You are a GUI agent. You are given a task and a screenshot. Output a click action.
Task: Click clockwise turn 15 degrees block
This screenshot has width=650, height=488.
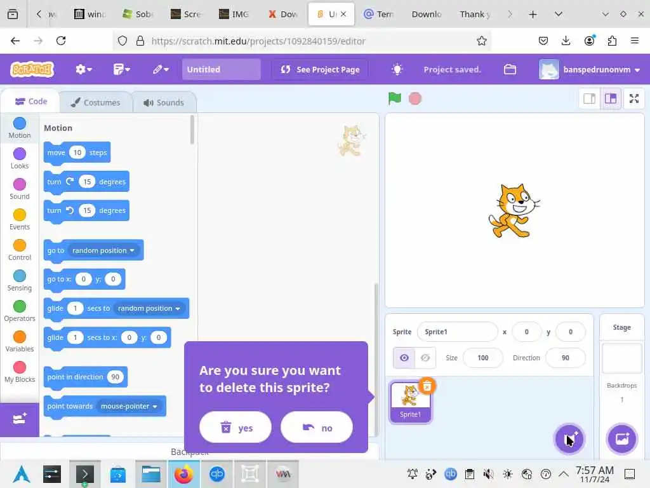(86, 182)
